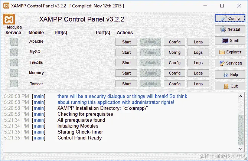248x161 pixels.
Task: Click the XAMPP title bar icon
Action: tap(6, 6)
